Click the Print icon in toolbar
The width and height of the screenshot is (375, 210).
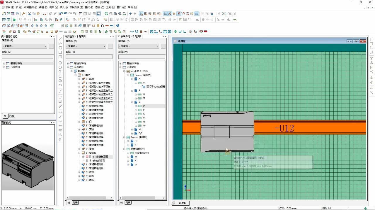click(x=18, y=14)
